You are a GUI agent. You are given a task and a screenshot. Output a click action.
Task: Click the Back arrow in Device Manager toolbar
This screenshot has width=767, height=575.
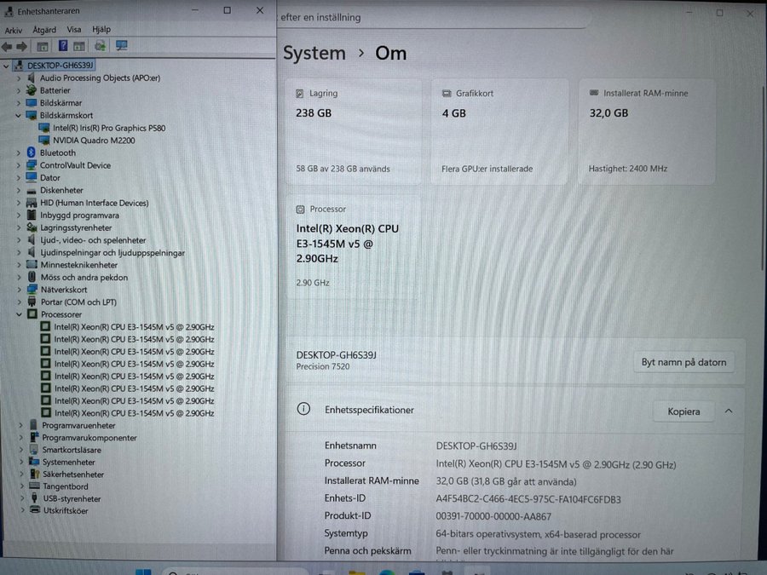click(8, 46)
